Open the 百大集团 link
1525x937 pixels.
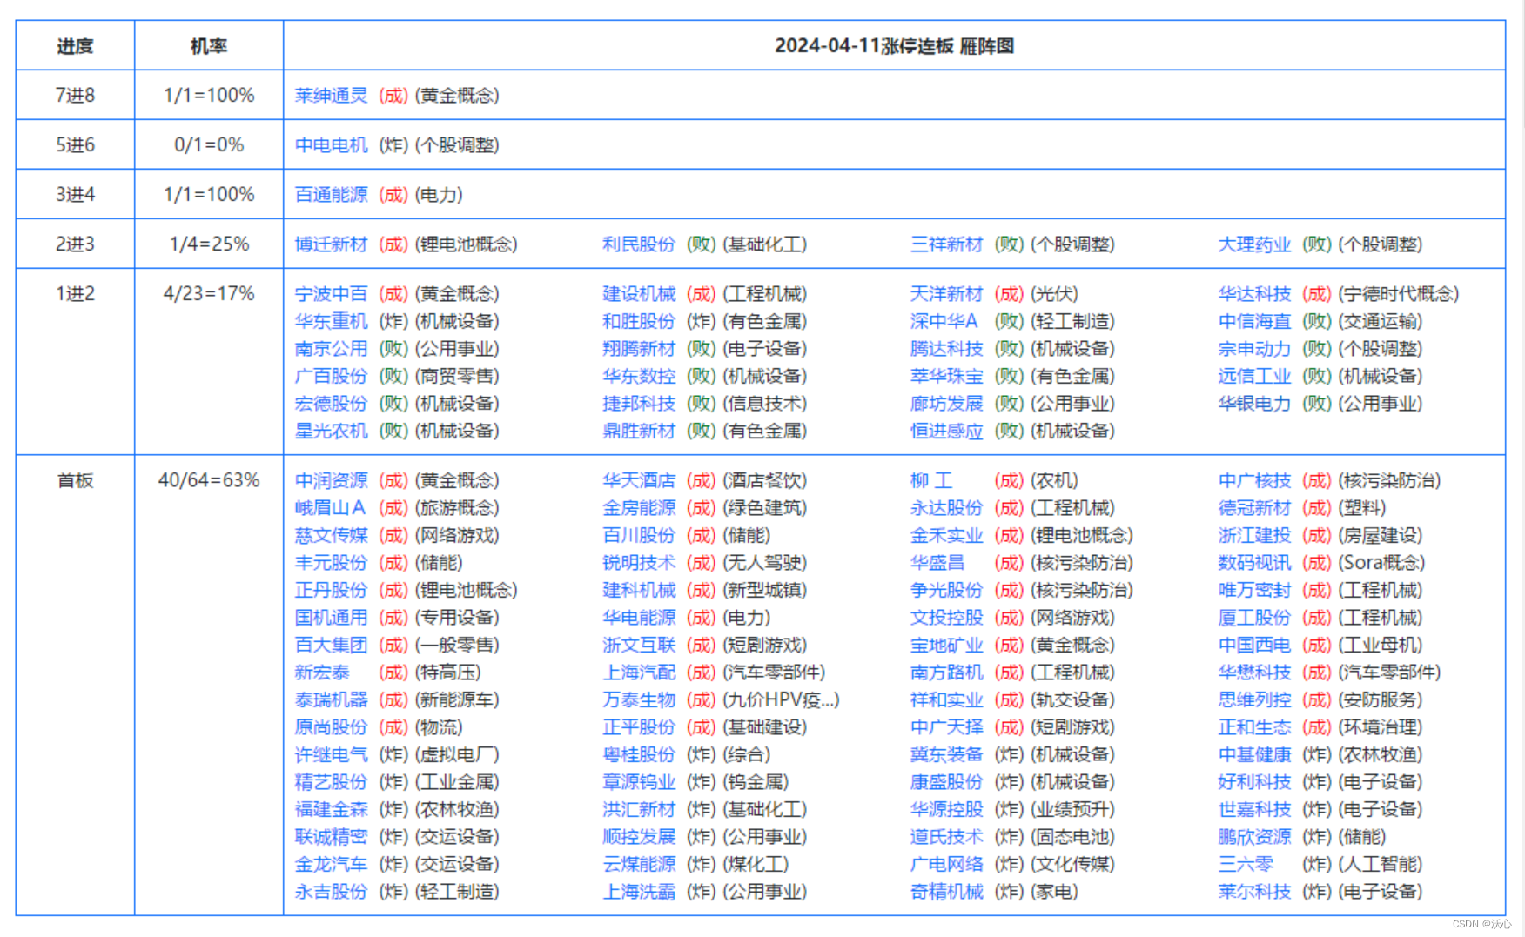tap(331, 646)
